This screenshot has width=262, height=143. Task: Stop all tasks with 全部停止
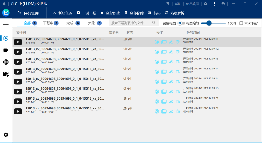pos(110,13)
